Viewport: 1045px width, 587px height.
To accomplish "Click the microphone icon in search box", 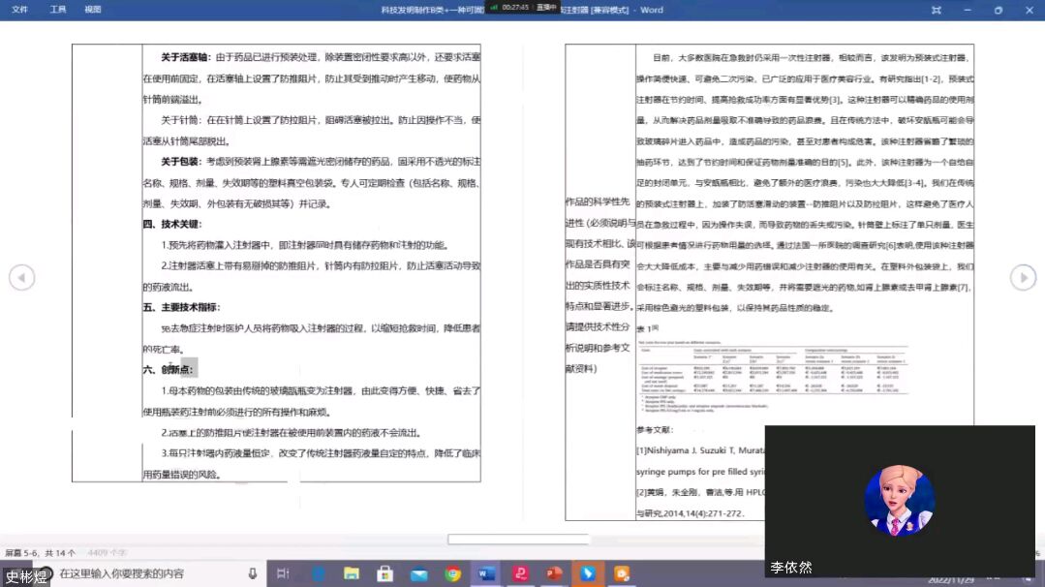I will click(x=253, y=573).
